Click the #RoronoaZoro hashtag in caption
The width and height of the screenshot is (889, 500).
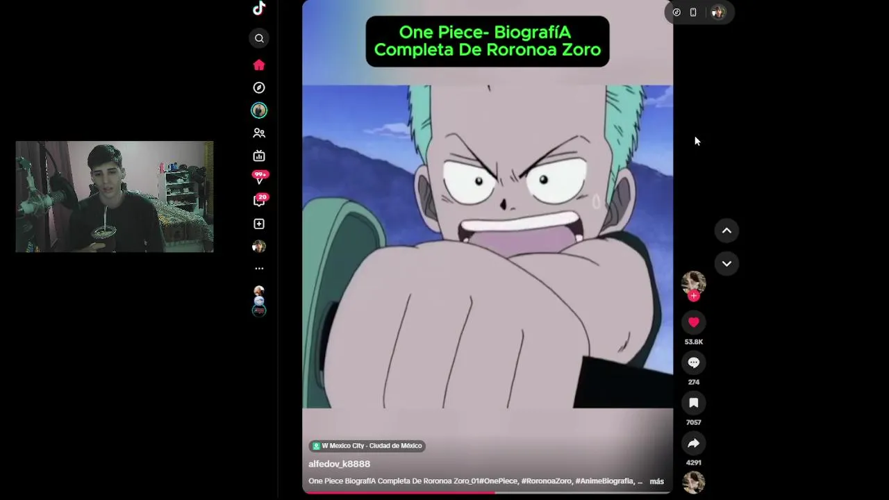[x=546, y=481]
